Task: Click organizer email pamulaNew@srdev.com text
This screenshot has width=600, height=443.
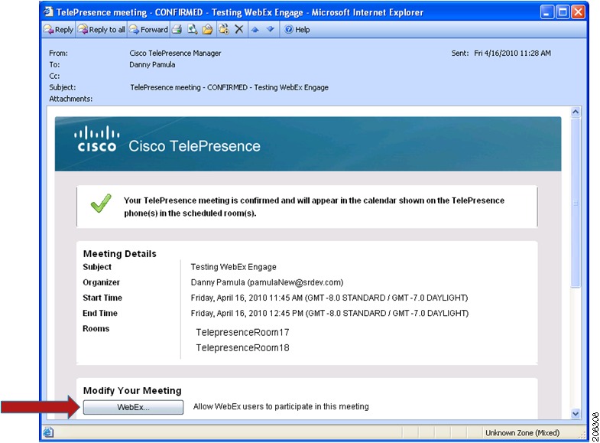Action: click(x=295, y=282)
